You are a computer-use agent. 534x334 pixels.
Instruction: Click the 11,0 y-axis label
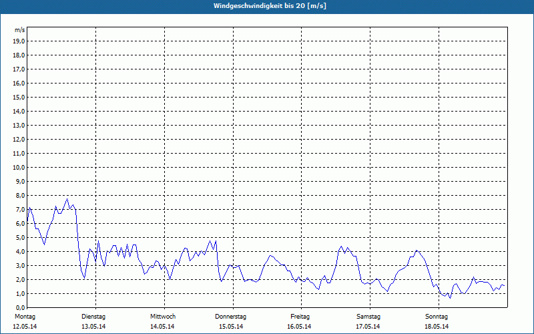click(x=19, y=154)
